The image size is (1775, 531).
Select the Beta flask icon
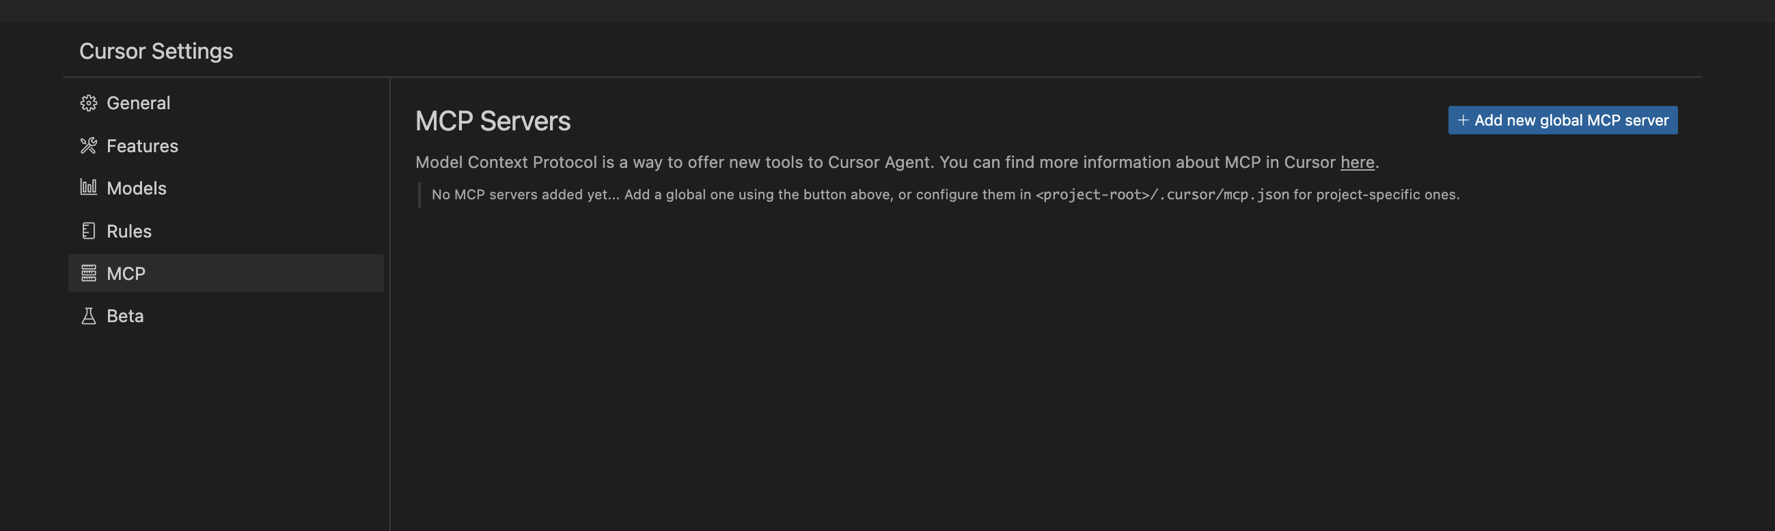point(88,315)
